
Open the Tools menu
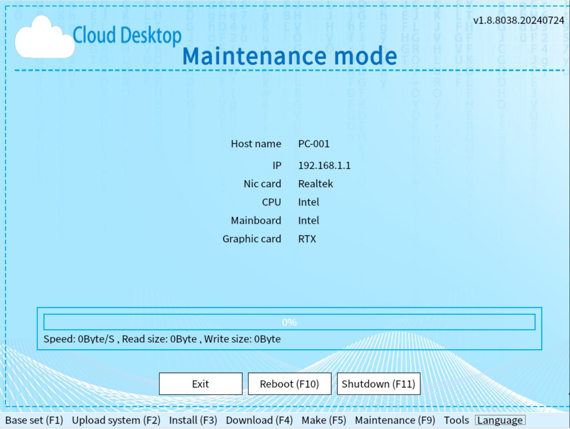pos(456,420)
